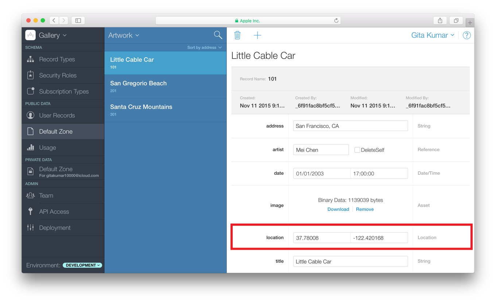Open the Artwork record type dropdown
Screen dimensions: 496x304
point(123,35)
